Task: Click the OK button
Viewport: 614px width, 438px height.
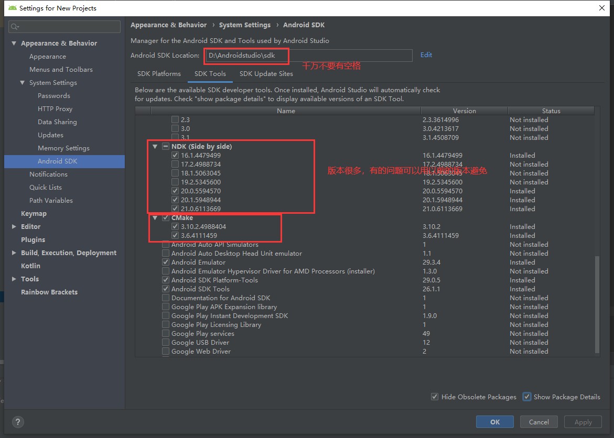Action: point(495,422)
